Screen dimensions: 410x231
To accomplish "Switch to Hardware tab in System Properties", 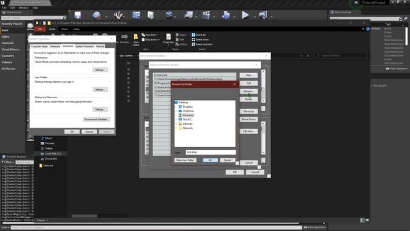I will [x=55, y=46].
